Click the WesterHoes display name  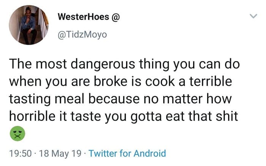click(82, 17)
